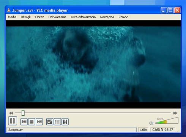
Task: Open the Odtwarzanie menu
Action: point(57,17)
